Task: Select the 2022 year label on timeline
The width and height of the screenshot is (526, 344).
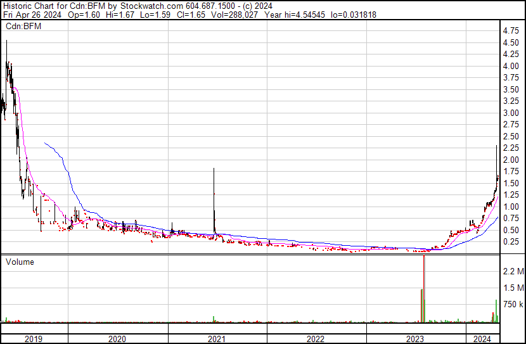Action: pyautogui.click(x=316, y=339)
